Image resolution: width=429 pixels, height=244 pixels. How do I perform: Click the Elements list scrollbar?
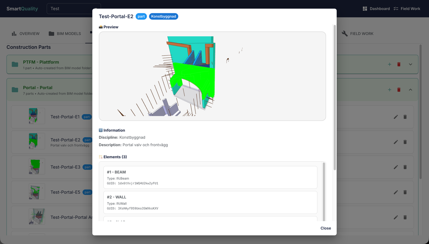click(324, 192)
